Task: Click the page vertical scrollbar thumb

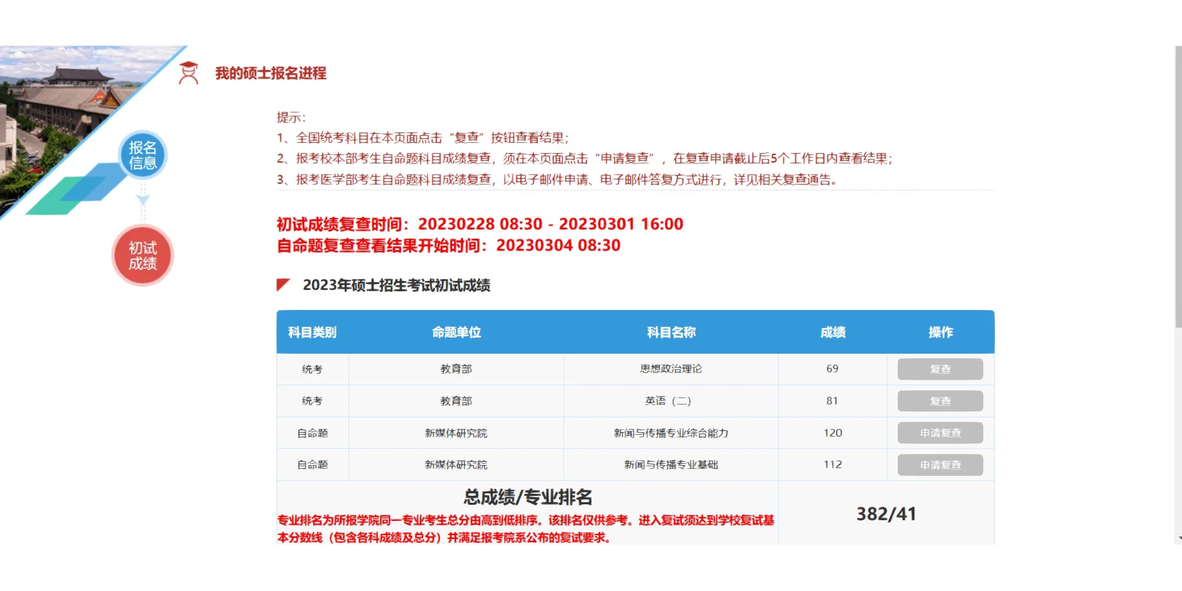Action: point(1178,186)
